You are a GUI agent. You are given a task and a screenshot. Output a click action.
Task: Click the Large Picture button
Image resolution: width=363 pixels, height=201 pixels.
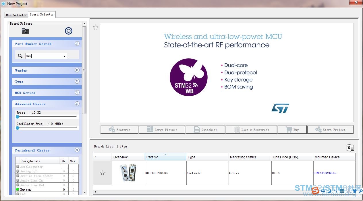point(162,130)
